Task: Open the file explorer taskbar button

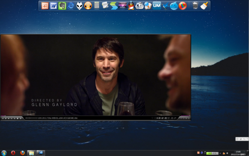Action: pos(31,153)
